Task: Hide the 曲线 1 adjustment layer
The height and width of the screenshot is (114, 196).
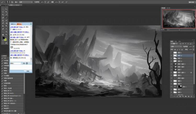Action: pos(172,86)
